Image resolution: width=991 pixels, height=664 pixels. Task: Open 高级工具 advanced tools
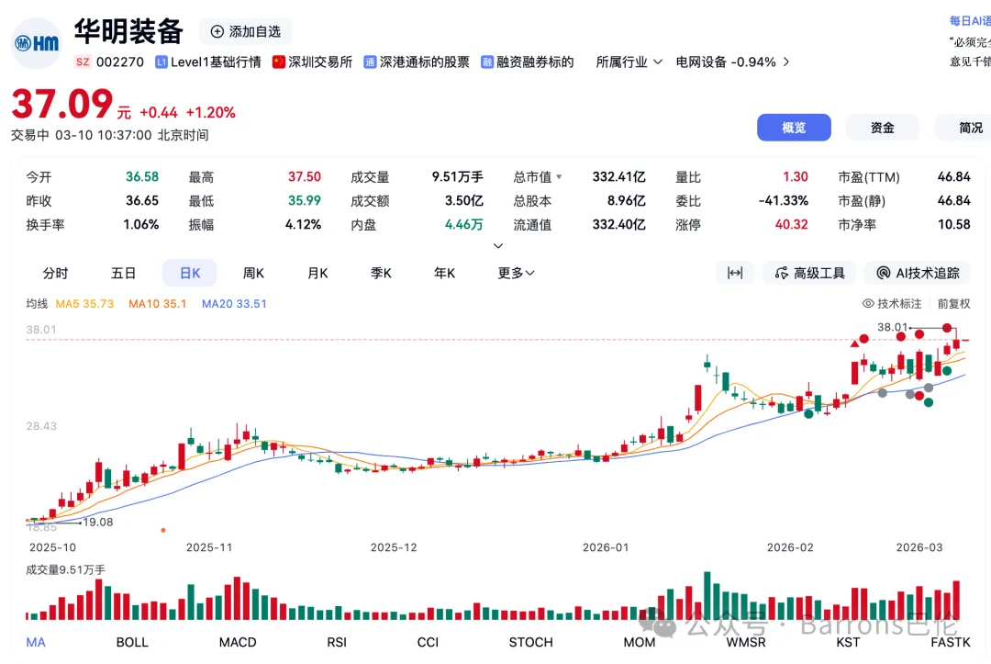click(809, 273)
